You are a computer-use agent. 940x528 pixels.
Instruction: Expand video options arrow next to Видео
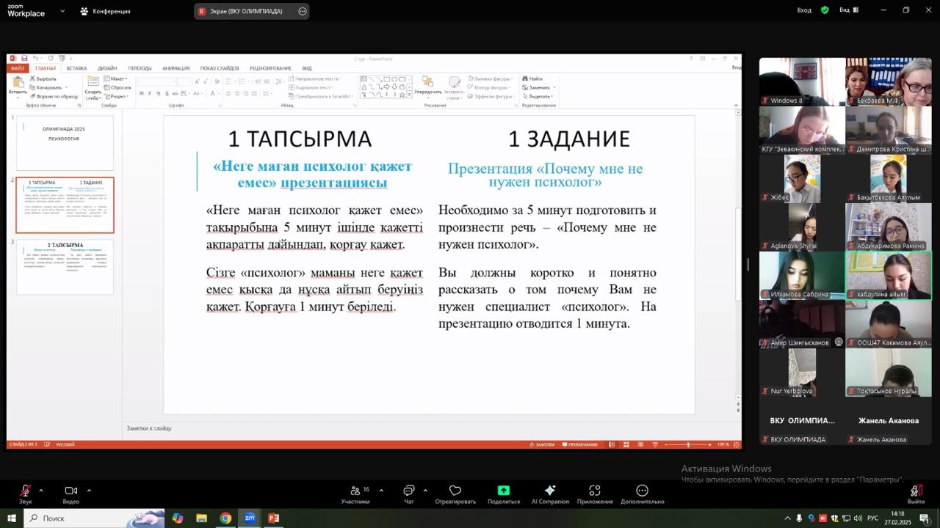tap(89, 490)
